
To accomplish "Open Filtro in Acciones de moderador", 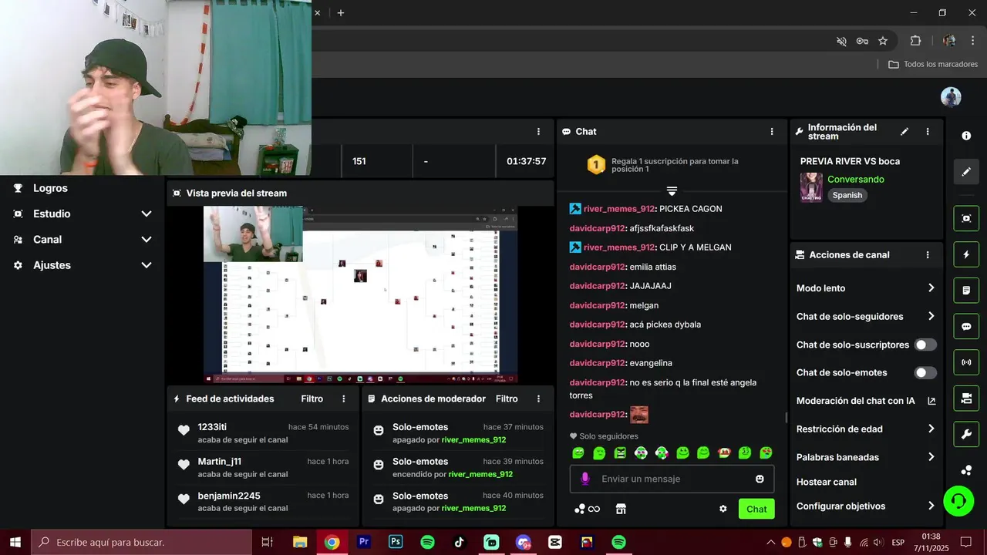I will point(507,399).
